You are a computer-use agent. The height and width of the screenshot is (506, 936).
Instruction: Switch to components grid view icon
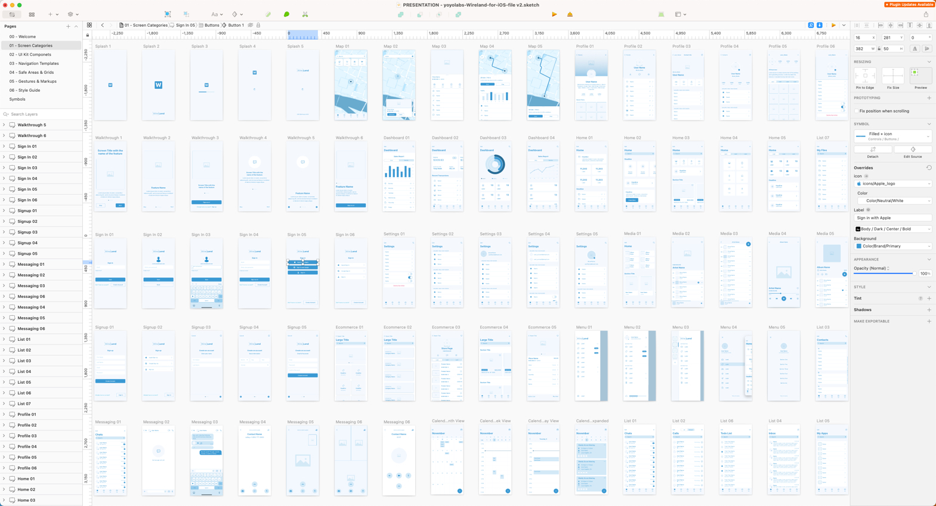point(32,14)
